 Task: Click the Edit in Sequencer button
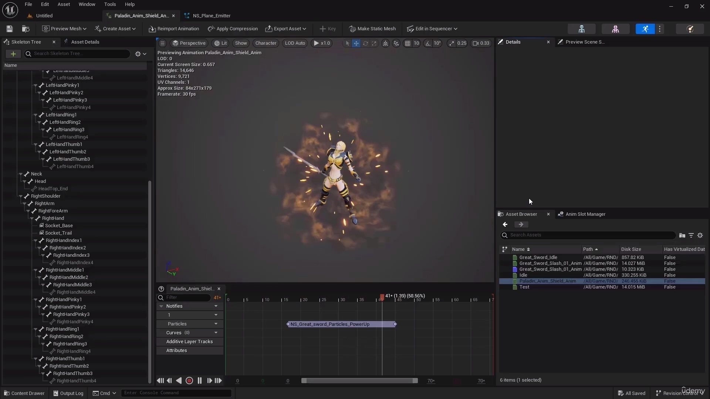click(x=432, y=28)
